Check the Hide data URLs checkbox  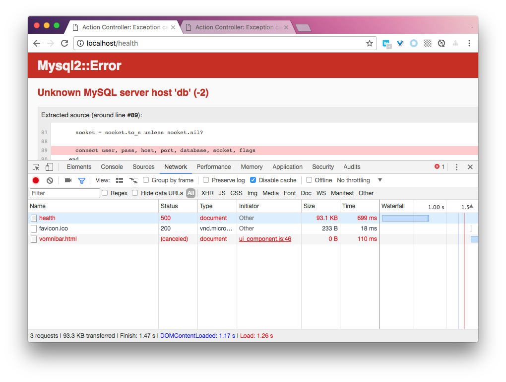135,193
